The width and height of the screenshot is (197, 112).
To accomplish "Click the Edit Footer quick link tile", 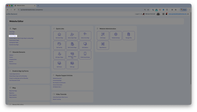I will pos(59,65).
